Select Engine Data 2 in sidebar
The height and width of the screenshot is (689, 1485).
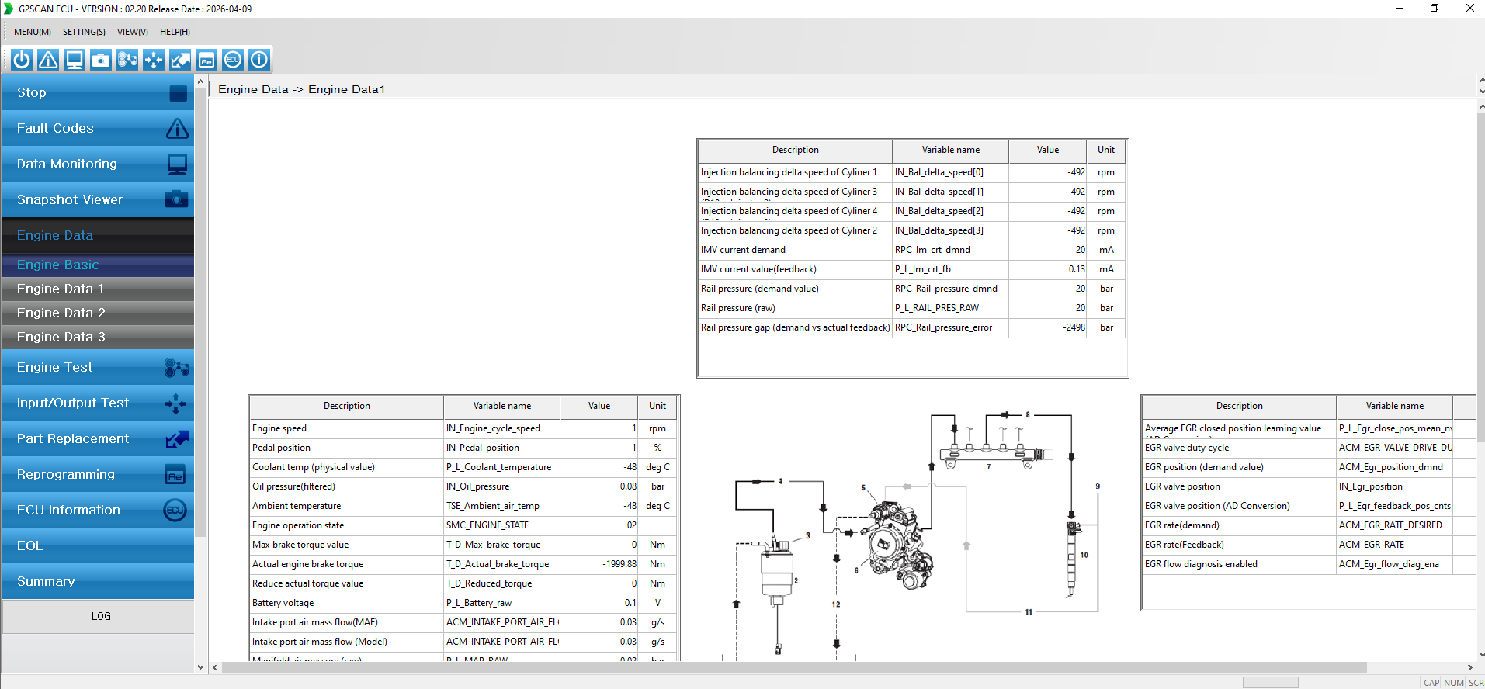point(98,313)
